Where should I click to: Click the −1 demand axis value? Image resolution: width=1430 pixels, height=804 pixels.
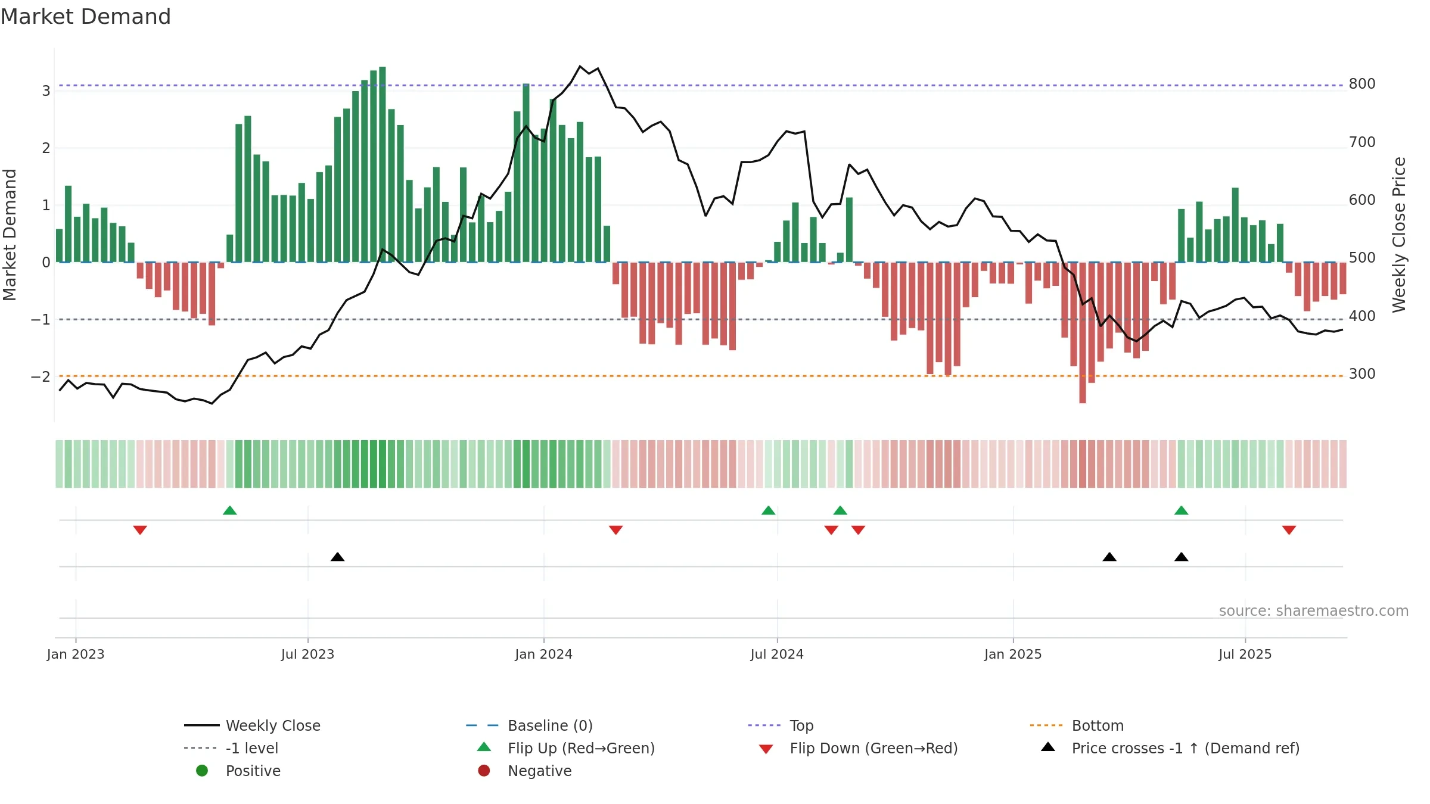(x=41, y=320)
